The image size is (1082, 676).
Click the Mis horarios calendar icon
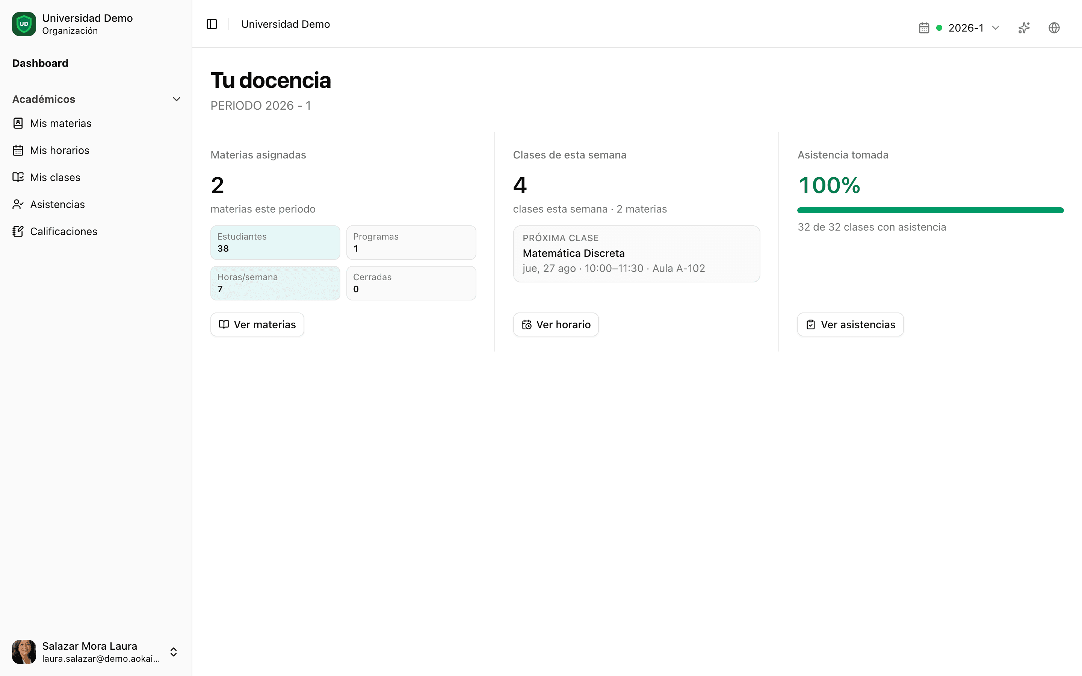click(18, 150)
